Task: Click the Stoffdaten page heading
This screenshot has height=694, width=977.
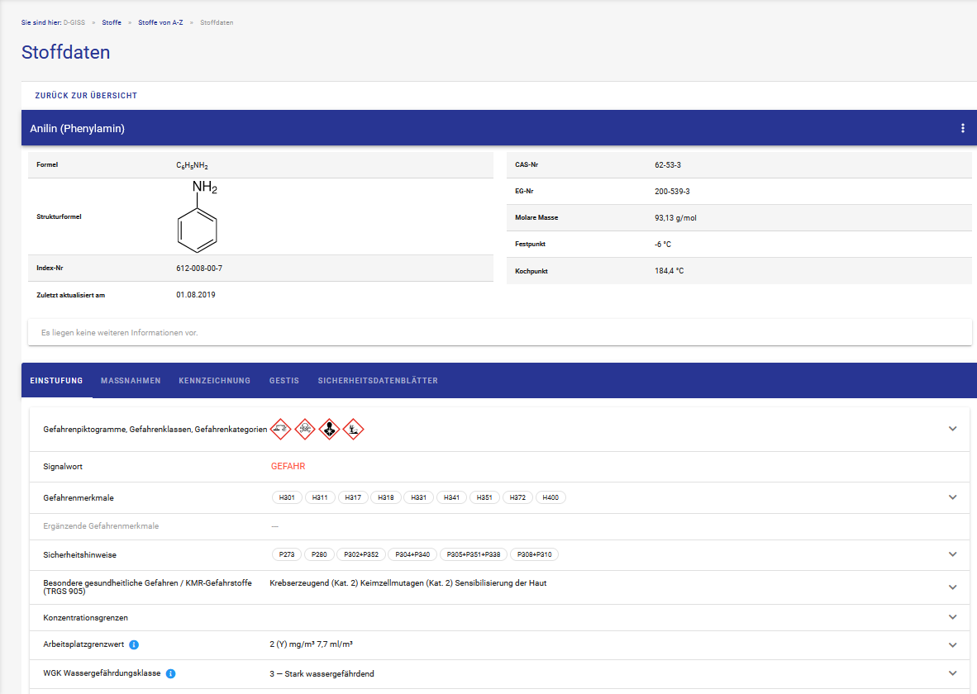Action: pyautogui.click(x=65, y=52)
